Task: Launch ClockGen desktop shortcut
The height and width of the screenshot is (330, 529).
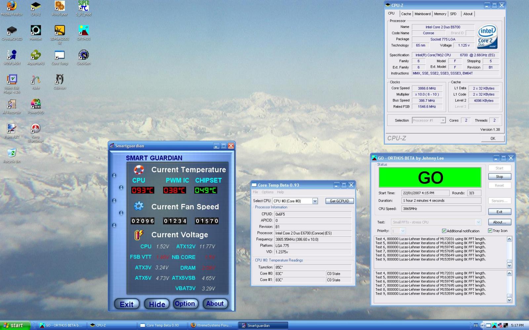Action: point(84,57)
